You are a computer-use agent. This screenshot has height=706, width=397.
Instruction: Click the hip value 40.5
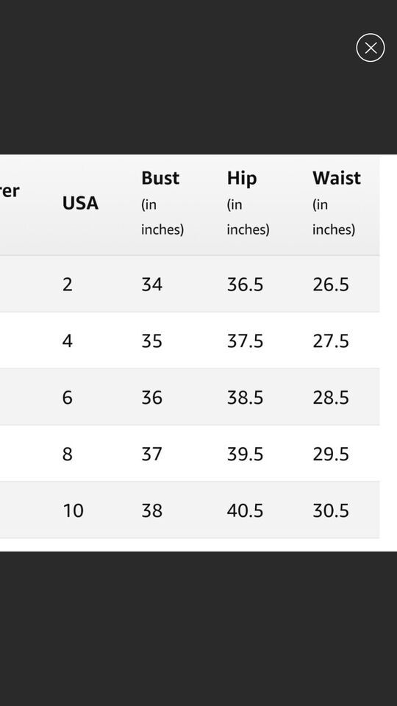point(245,510)
